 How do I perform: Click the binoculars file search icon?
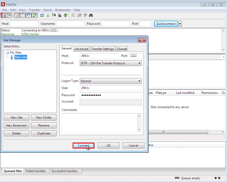point(91,15)
